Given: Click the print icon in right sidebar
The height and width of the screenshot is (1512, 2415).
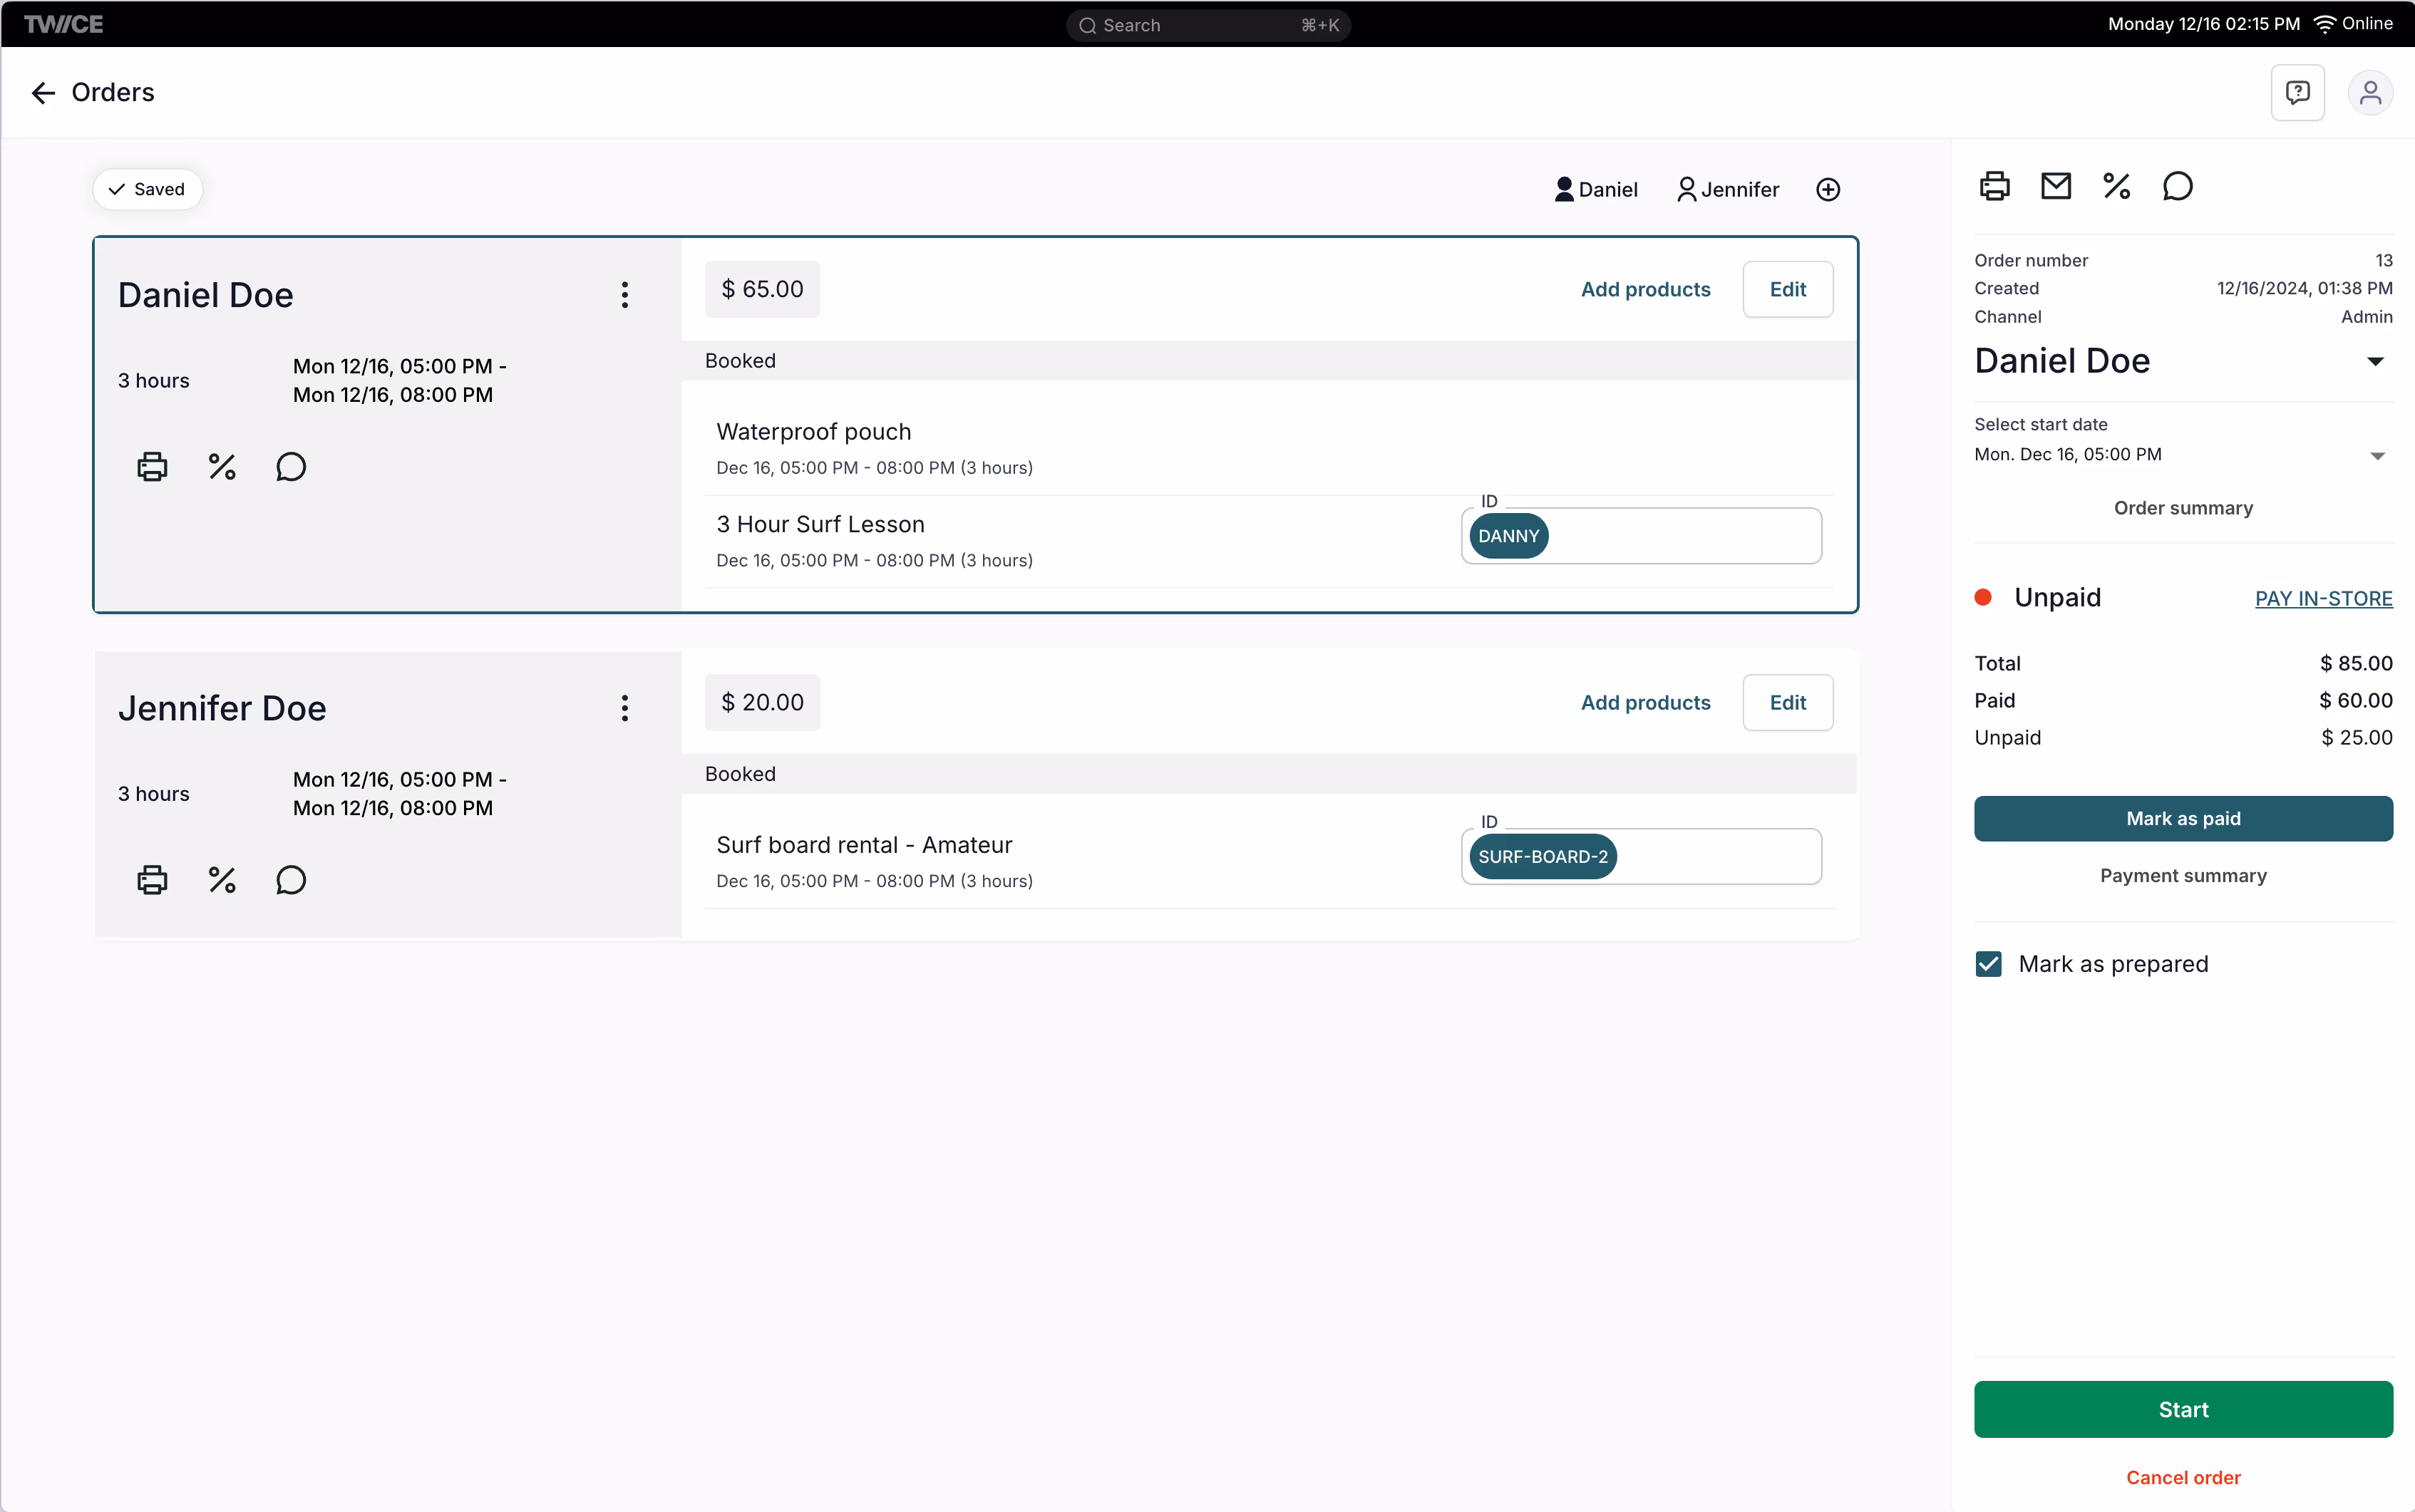Looking at the screenshot, I should (x=1994, y=187).
